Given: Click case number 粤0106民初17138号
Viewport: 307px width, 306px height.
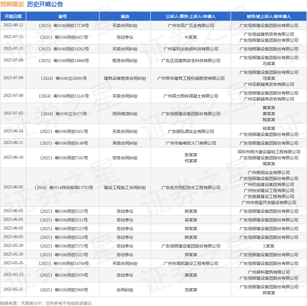Looking at the screenshot, I should point(64,25).
